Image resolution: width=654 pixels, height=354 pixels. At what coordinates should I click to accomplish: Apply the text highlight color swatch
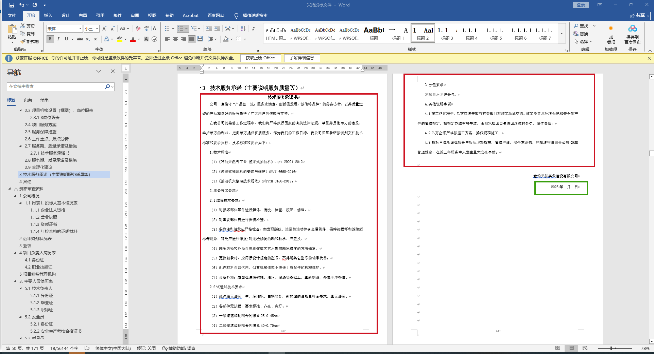pos(119,39)
